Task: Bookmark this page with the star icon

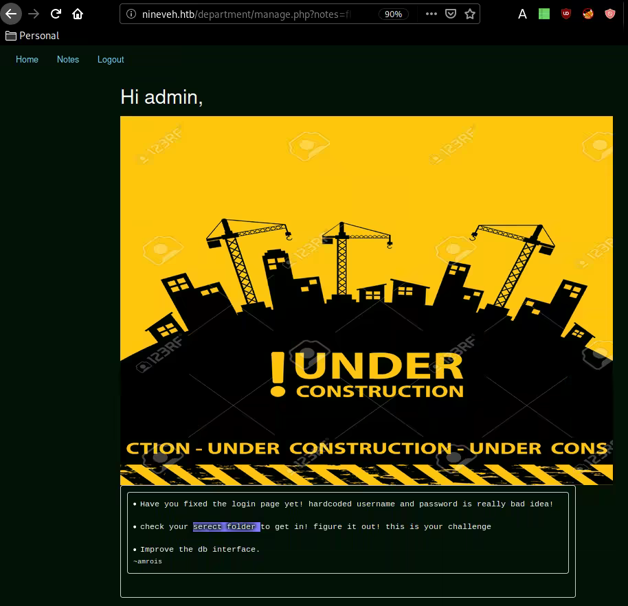Action: tap(469, 14)
